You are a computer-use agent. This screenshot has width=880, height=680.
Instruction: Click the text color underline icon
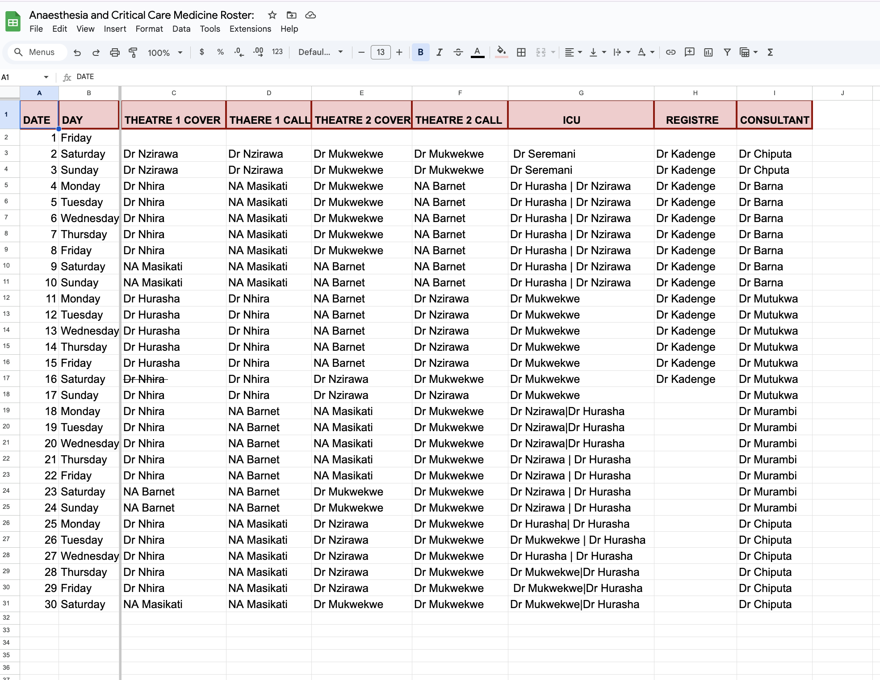tap(477, 52)
